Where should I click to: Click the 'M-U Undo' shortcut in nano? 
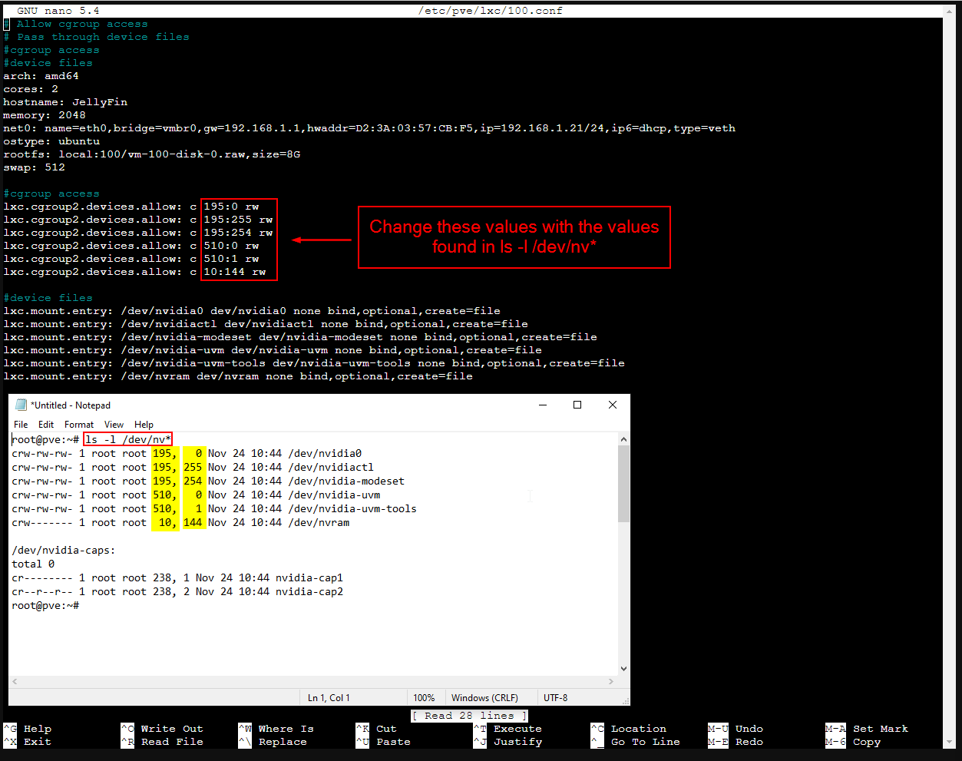point(736,729)
